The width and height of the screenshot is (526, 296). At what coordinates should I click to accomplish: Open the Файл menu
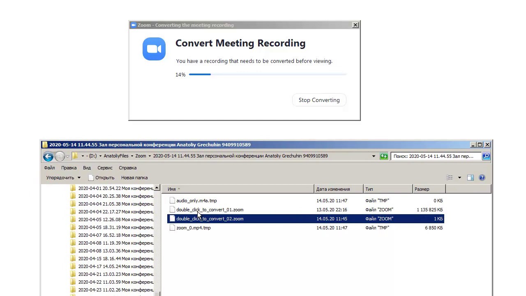coord(50,168)
